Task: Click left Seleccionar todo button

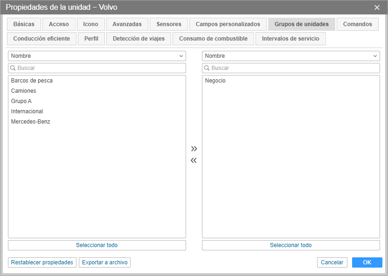Action: pyautogui.click(x=97, y=245)
